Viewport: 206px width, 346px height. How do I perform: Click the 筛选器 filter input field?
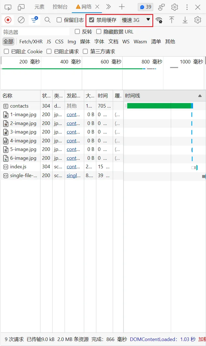pos(36,32)
